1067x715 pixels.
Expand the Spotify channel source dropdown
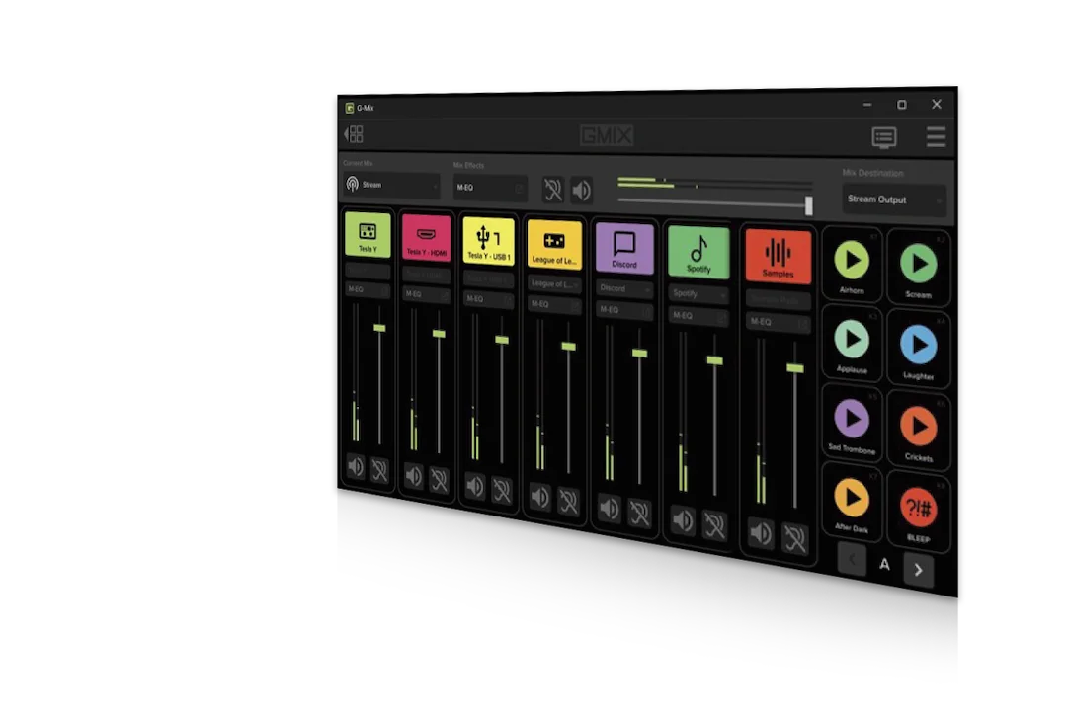pos(698,294)
